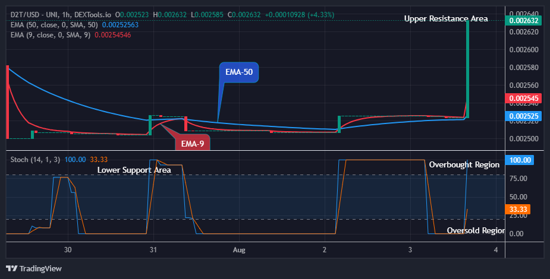Click date 2 on the time axis
Image resolution: width=550 pixels, height=279 pixels.
click(325, 250)
